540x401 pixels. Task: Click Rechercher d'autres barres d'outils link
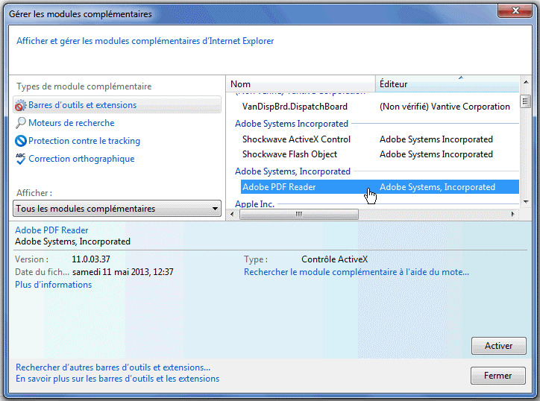[113, 367]
